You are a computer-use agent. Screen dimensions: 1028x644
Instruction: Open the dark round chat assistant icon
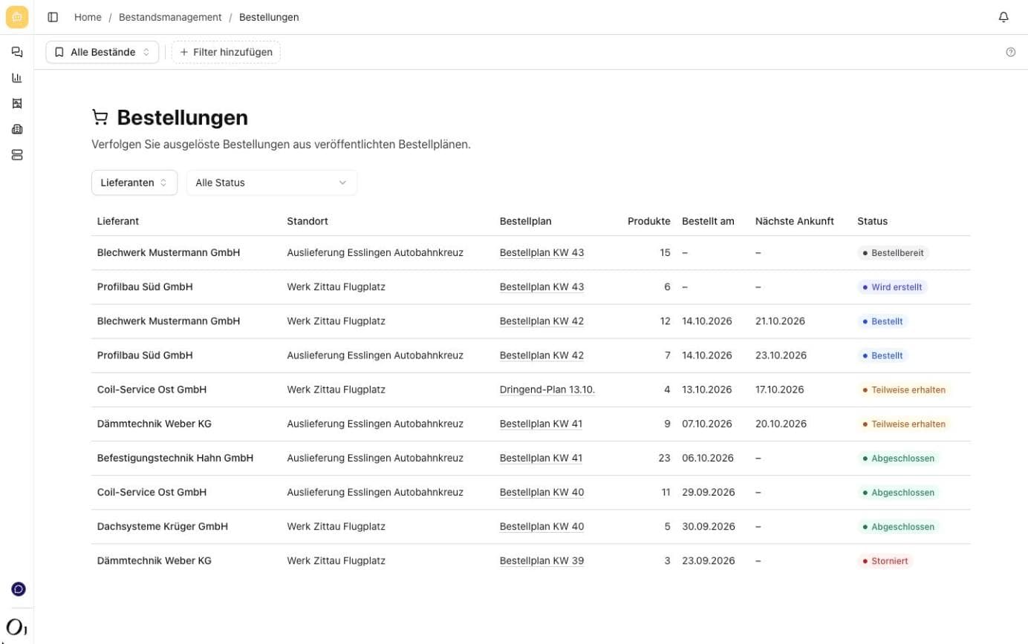pos(19,589)
